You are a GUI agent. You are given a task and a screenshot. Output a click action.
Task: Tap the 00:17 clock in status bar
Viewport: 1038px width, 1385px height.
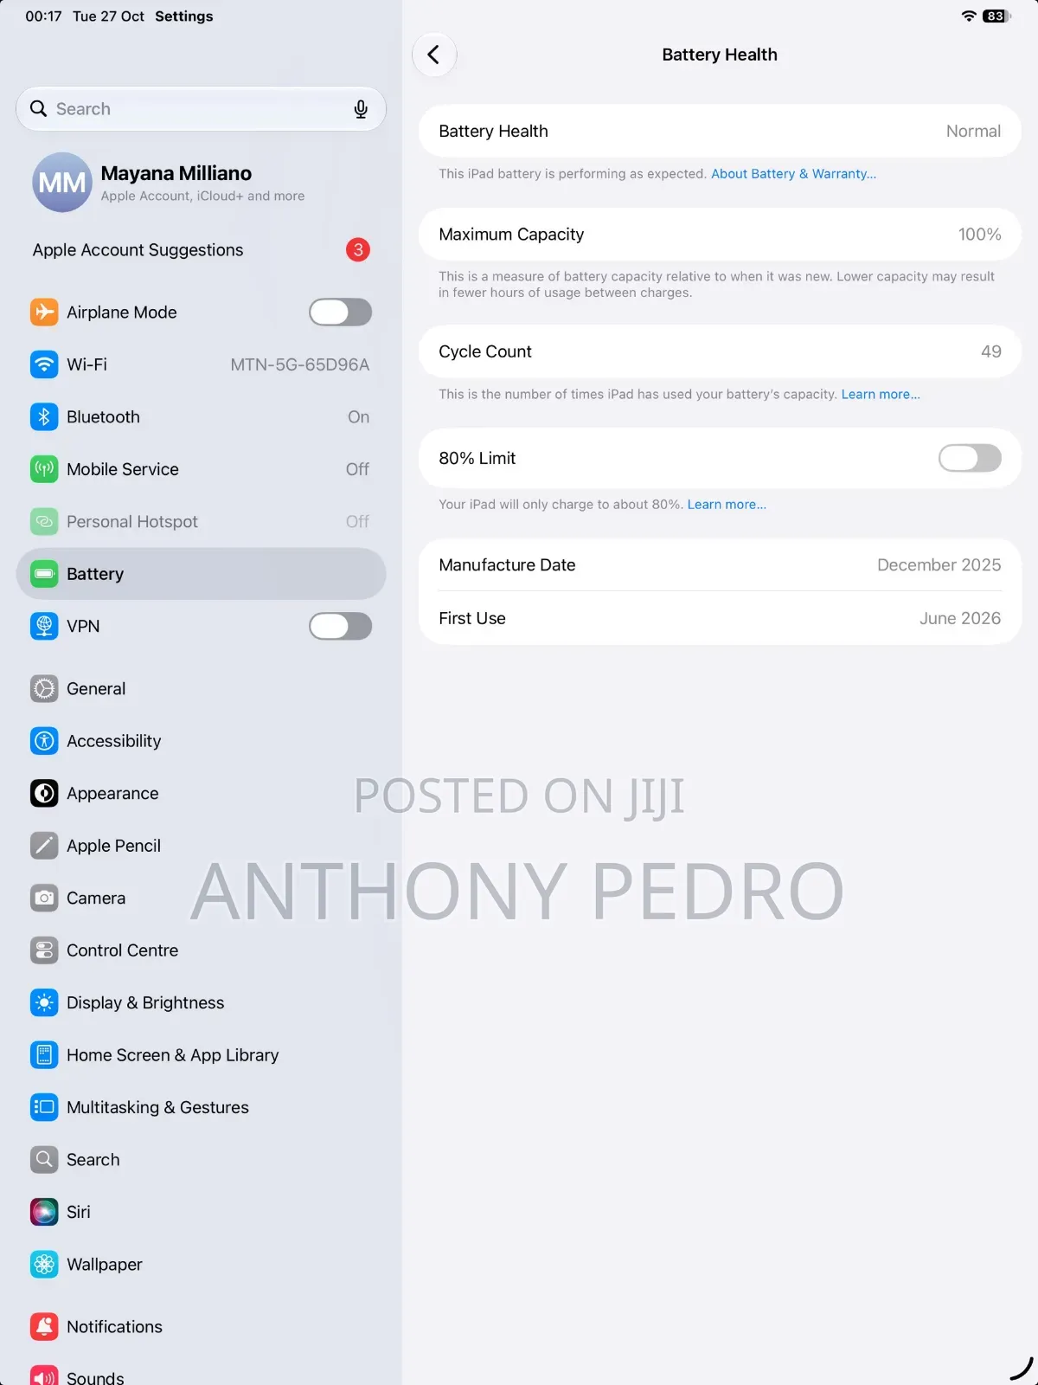tap(43, 16)
